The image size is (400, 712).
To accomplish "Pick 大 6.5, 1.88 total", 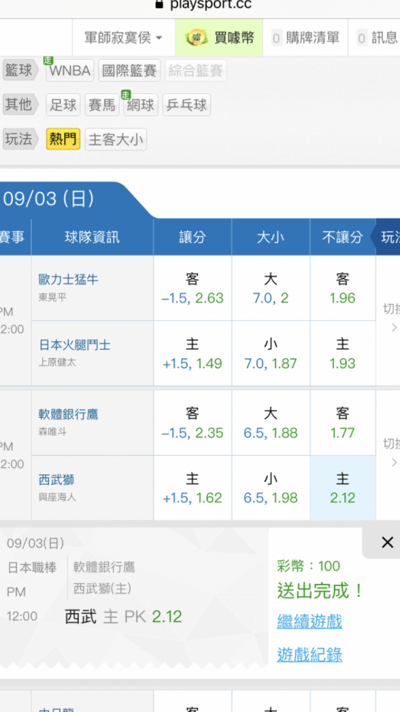I will 270,423.
